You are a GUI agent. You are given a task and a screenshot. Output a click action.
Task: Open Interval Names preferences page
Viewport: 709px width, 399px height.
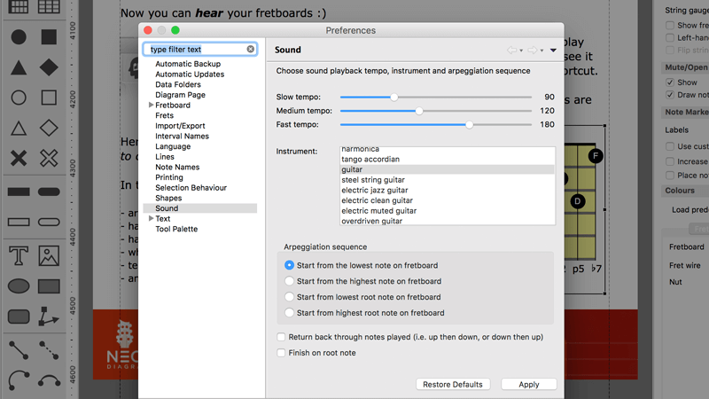tap(182, 137)
